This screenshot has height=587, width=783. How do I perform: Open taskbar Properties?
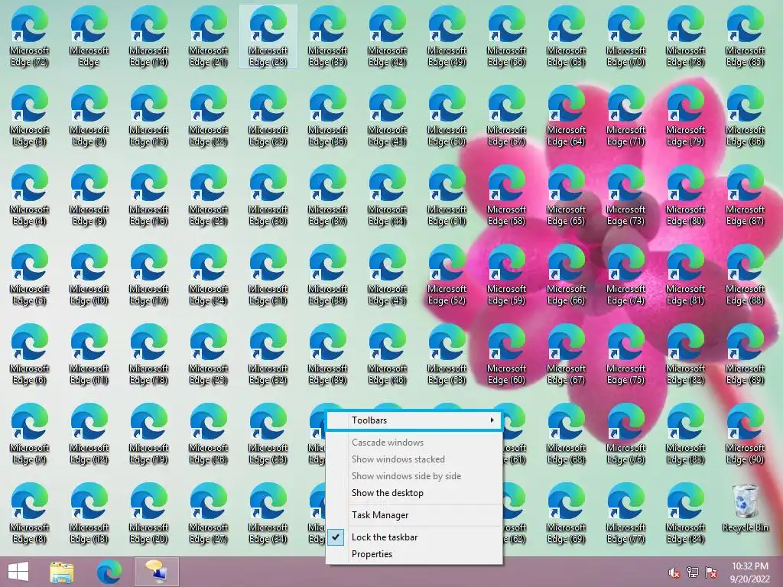click(x=414, y=554)
